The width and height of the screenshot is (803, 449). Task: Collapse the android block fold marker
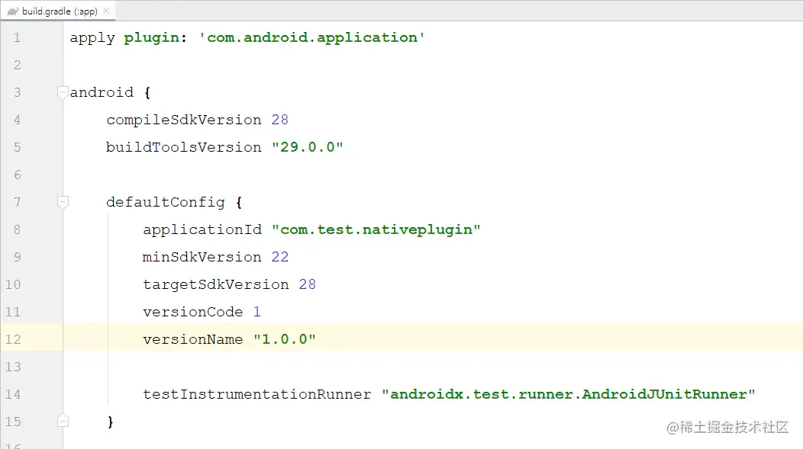click(63, 92)
